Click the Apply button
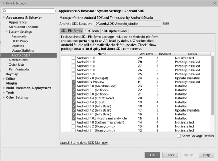 tap(188, 155)
